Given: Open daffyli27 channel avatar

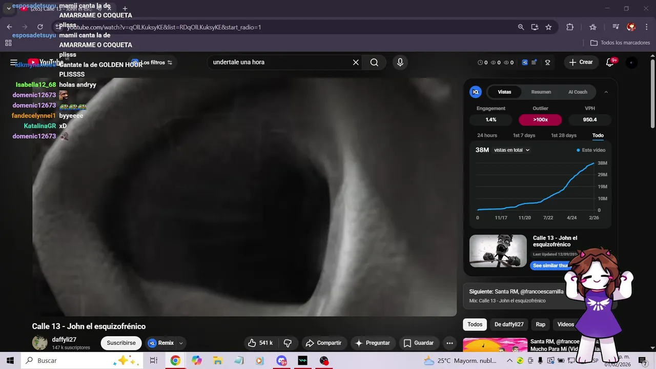Looking at the screenshot, I should 39,343.
